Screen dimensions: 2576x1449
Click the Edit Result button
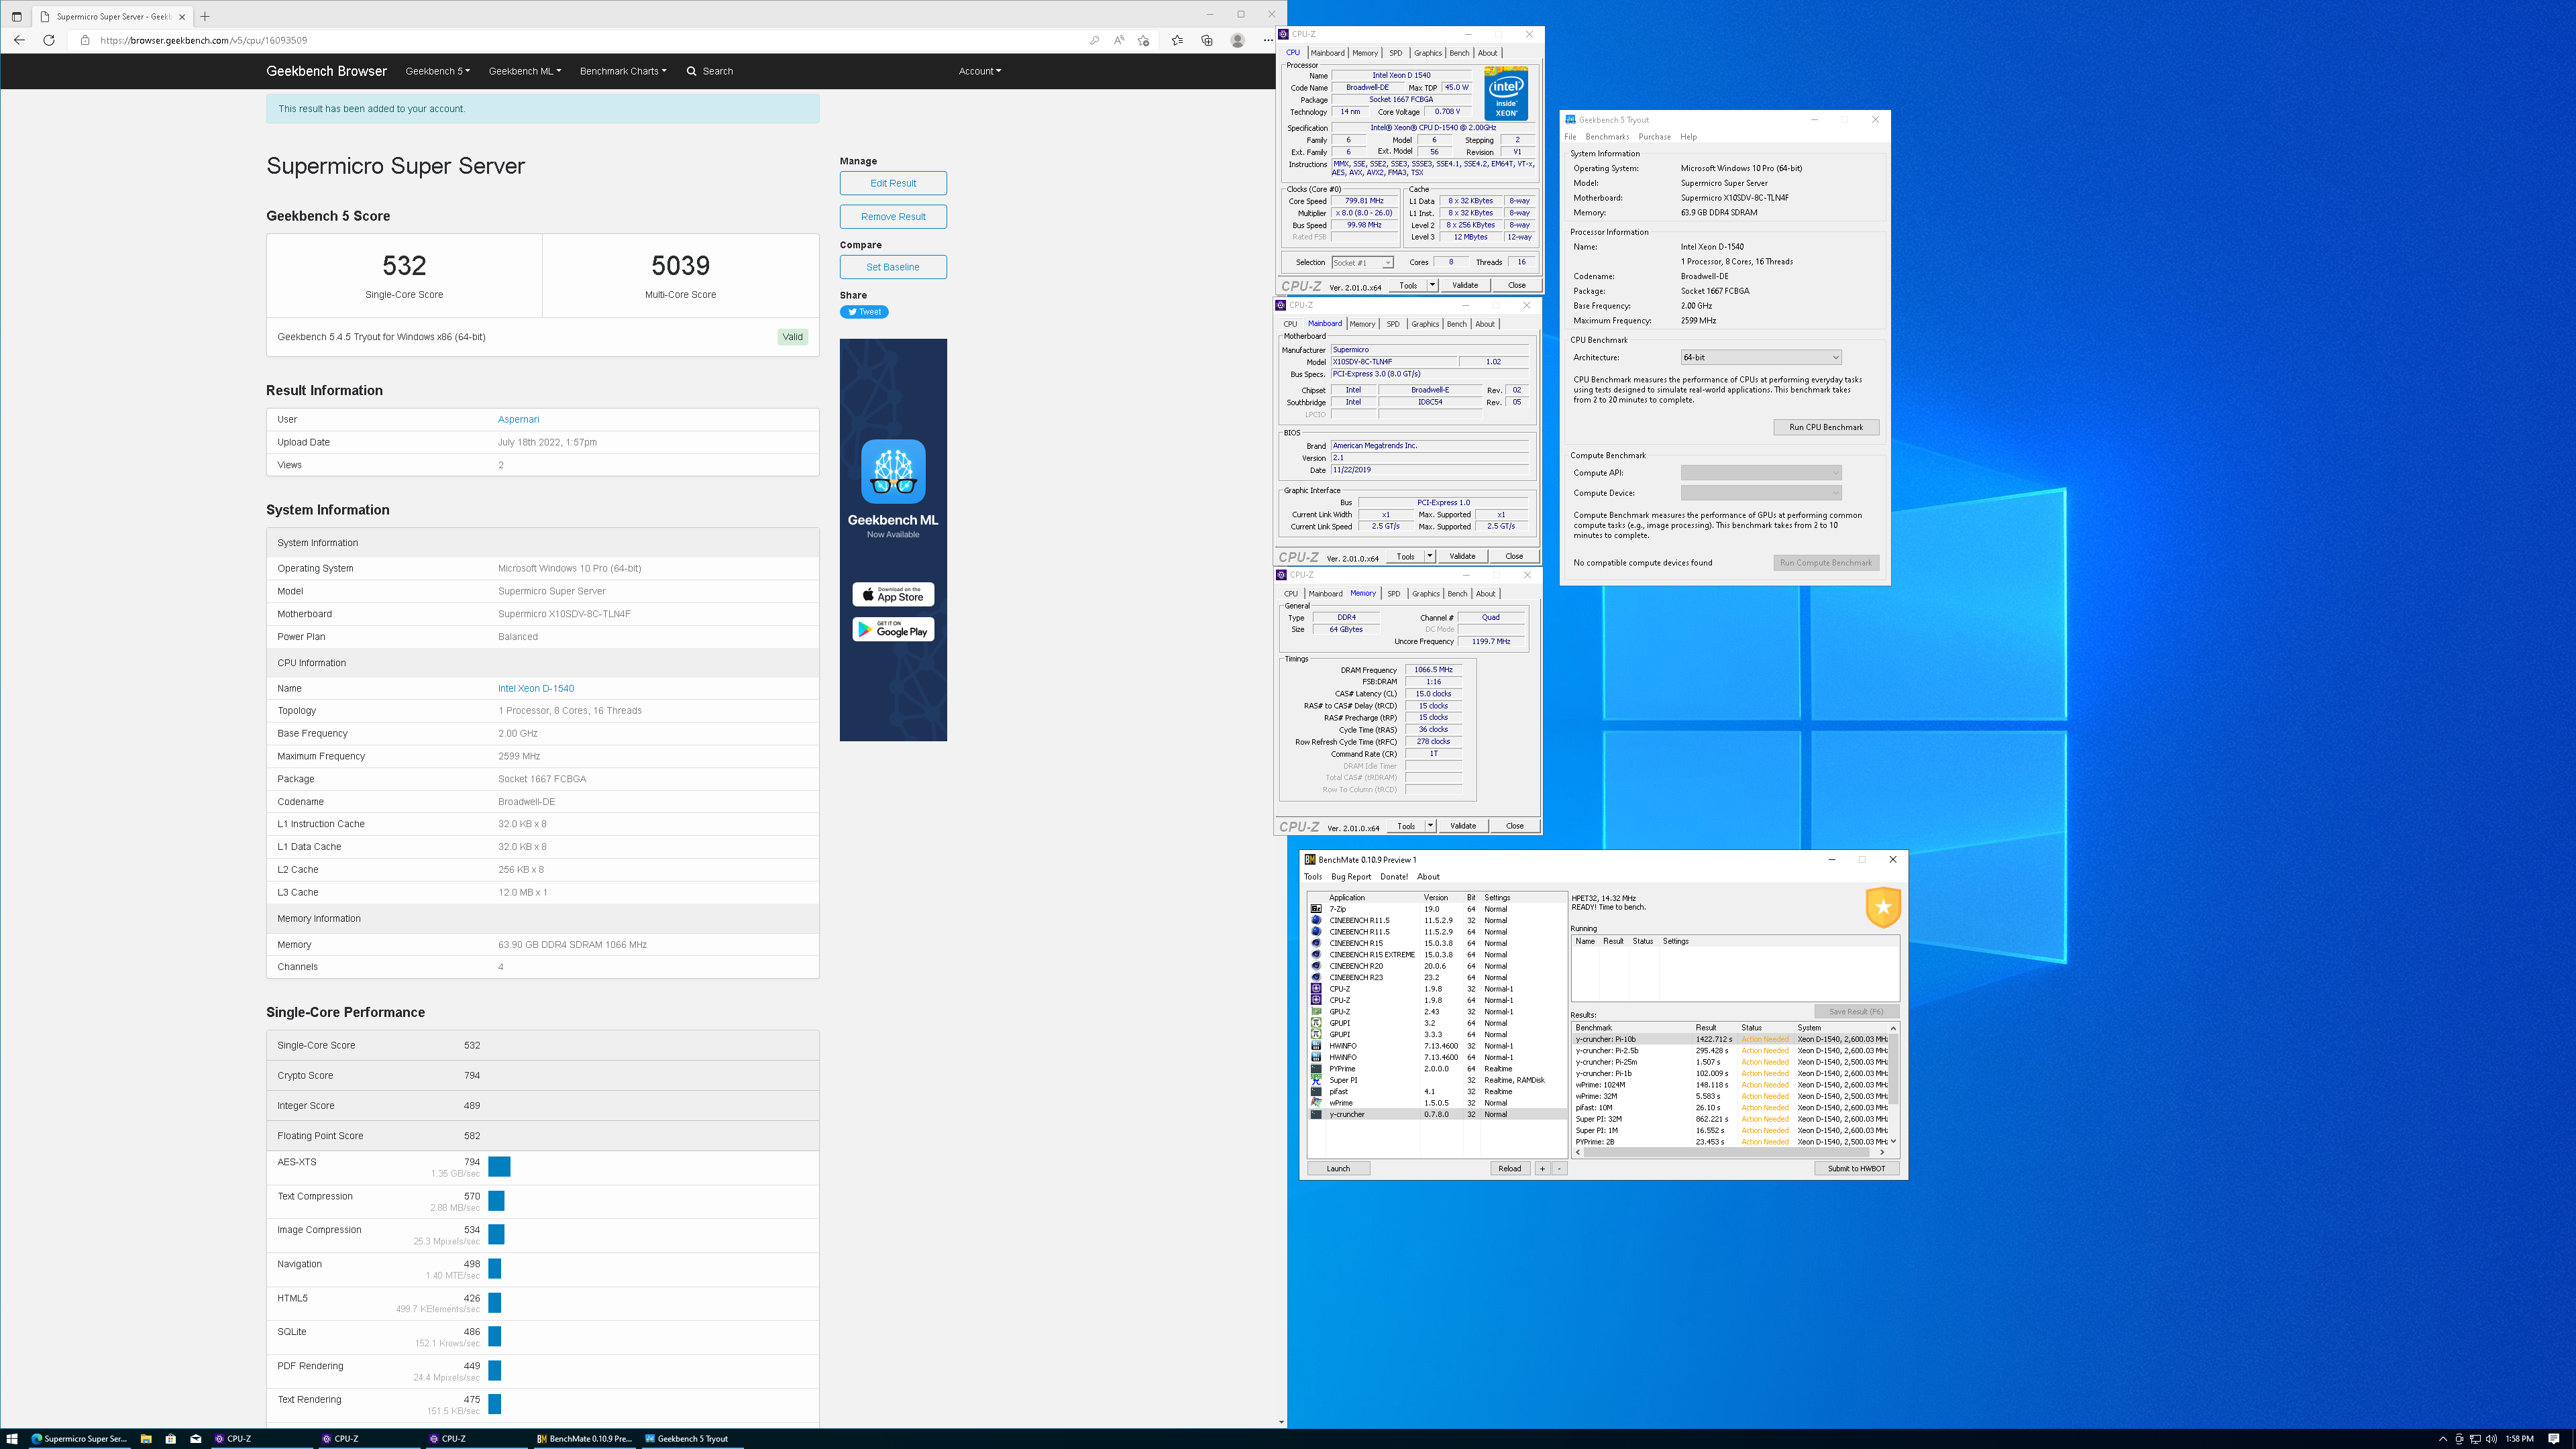pos(893,183)
